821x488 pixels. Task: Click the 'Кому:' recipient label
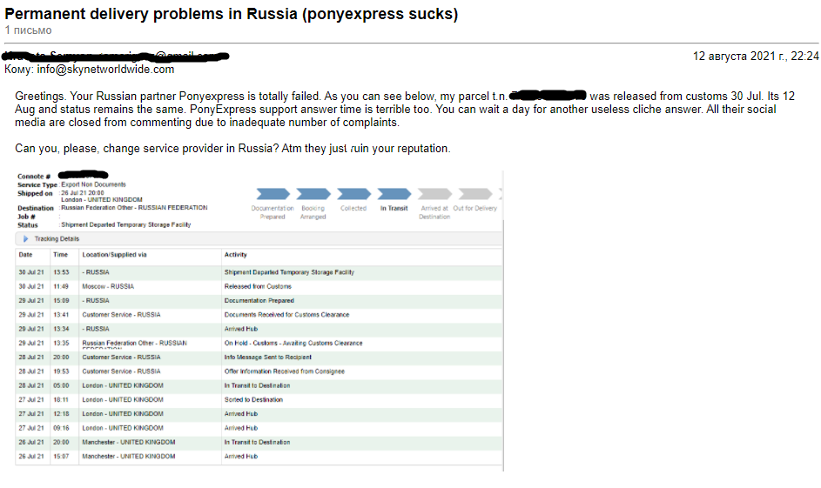19,70
